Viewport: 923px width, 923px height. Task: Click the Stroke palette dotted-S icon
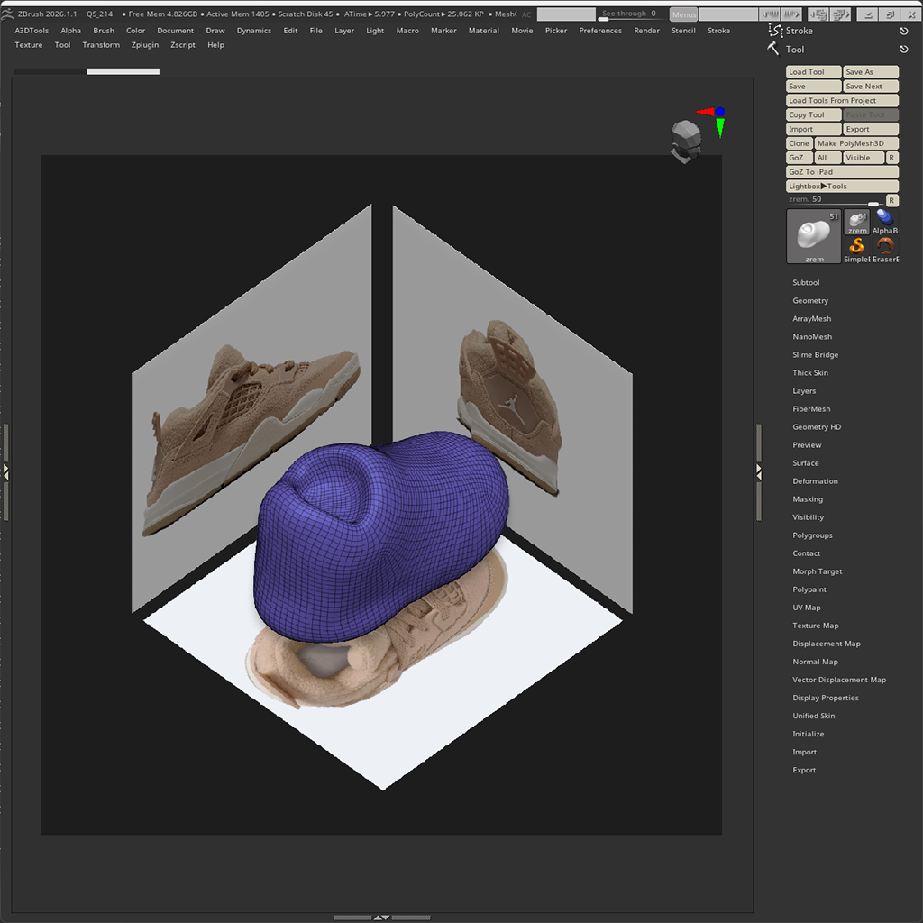click(774, 30)
